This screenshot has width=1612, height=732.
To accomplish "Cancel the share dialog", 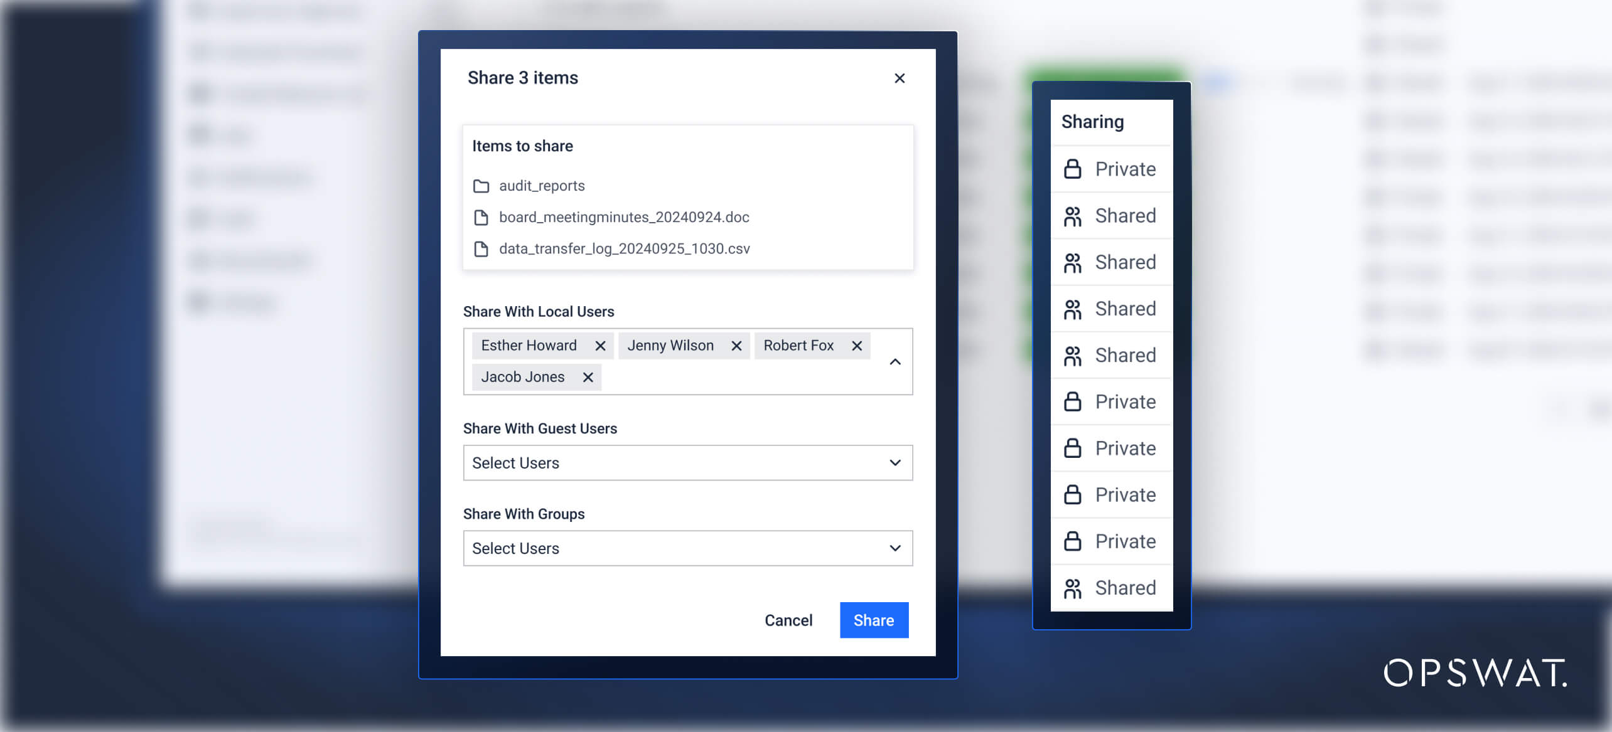I will 788,620.
